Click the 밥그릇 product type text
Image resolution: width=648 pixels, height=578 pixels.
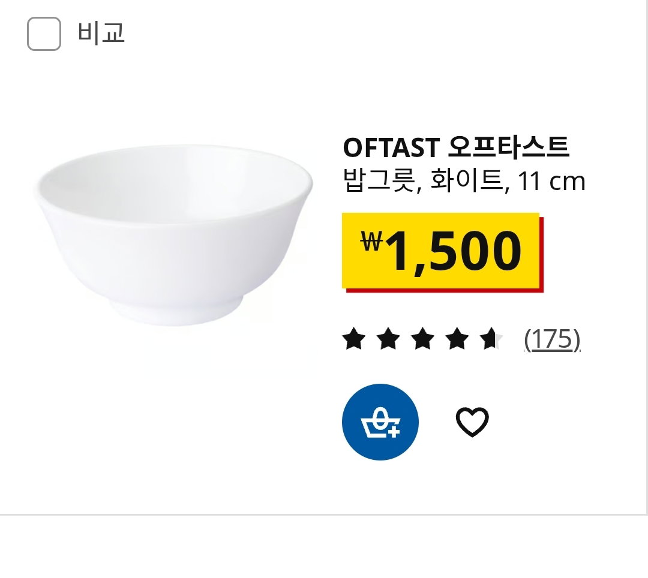pos(379,180)
